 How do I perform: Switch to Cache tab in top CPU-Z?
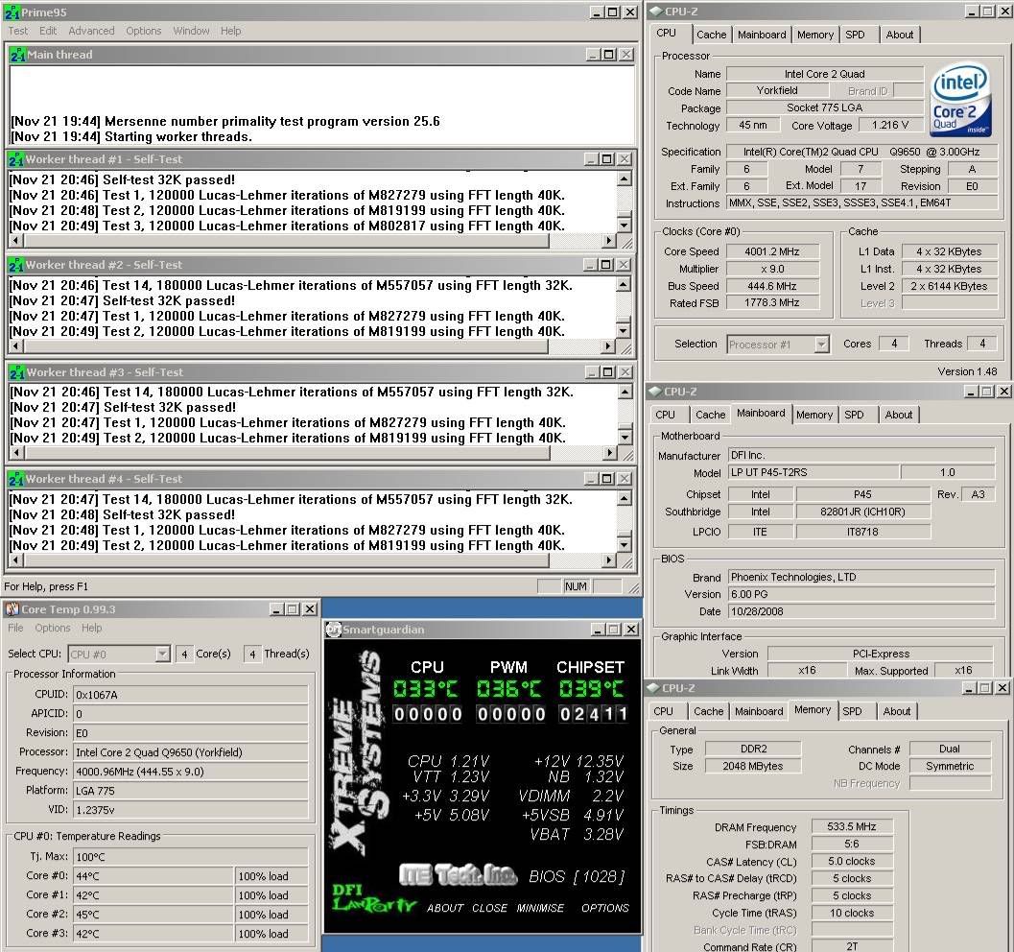pos(712,35)
